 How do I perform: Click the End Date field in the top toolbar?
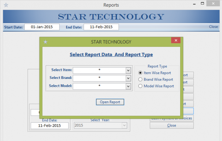[101, 27]
